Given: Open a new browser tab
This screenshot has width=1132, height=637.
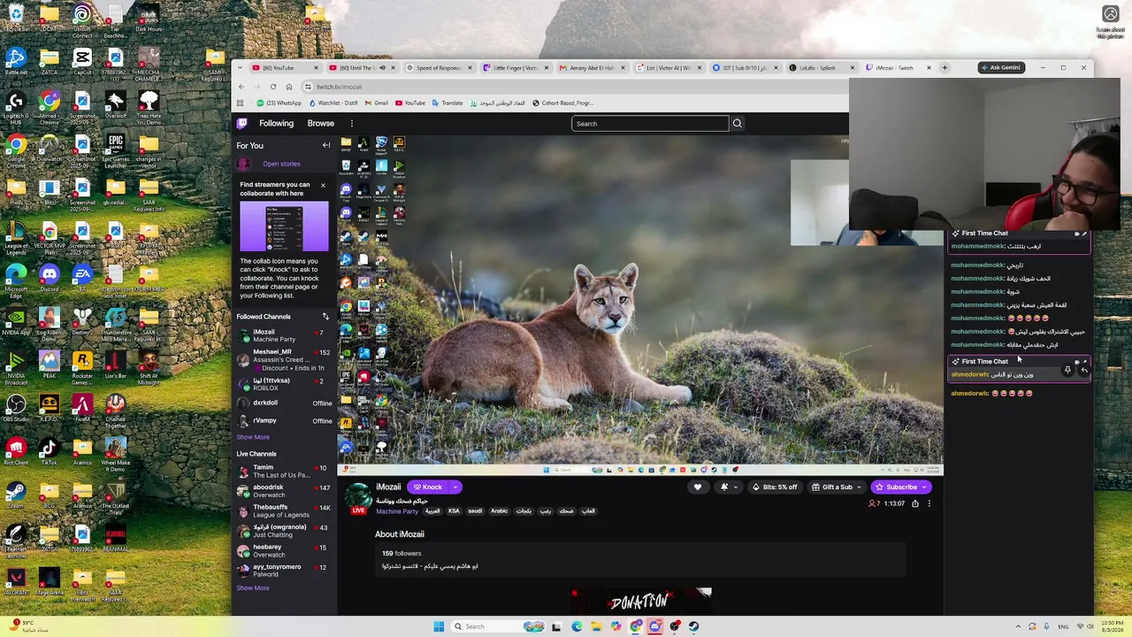Looking at the screenshot, I should pyautogui.click(x=945, y=68).
